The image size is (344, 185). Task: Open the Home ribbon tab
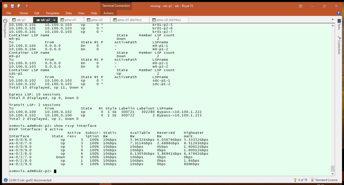point(24,13)
